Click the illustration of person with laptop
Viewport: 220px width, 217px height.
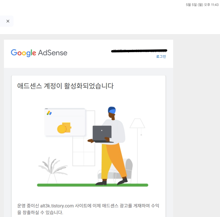tap(93, 147)
